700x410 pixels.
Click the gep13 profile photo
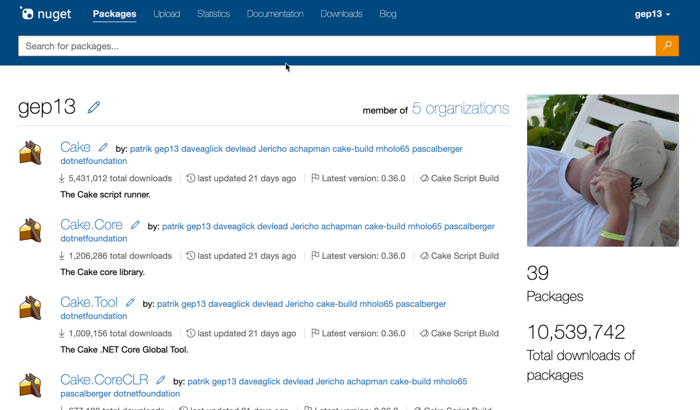603,170
